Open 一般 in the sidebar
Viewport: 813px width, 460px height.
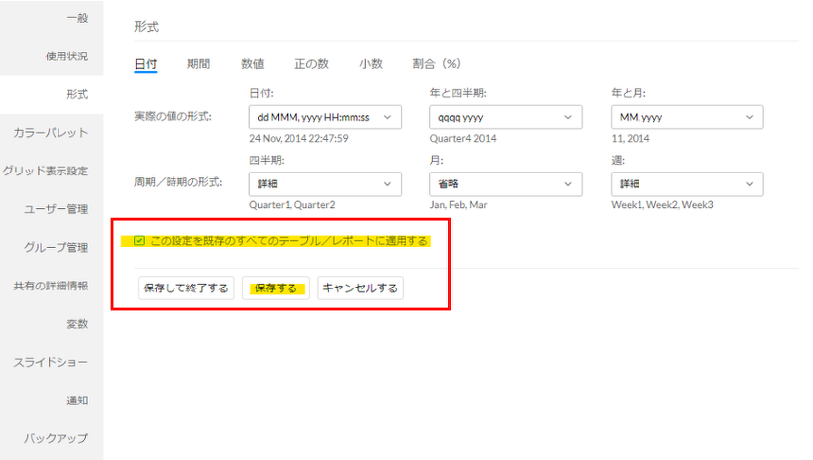76,18
